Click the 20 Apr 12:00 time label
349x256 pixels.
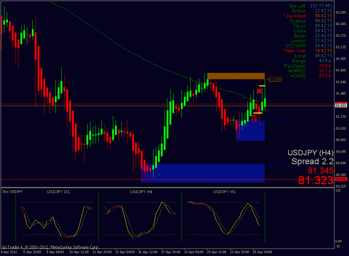click(217, 252)
